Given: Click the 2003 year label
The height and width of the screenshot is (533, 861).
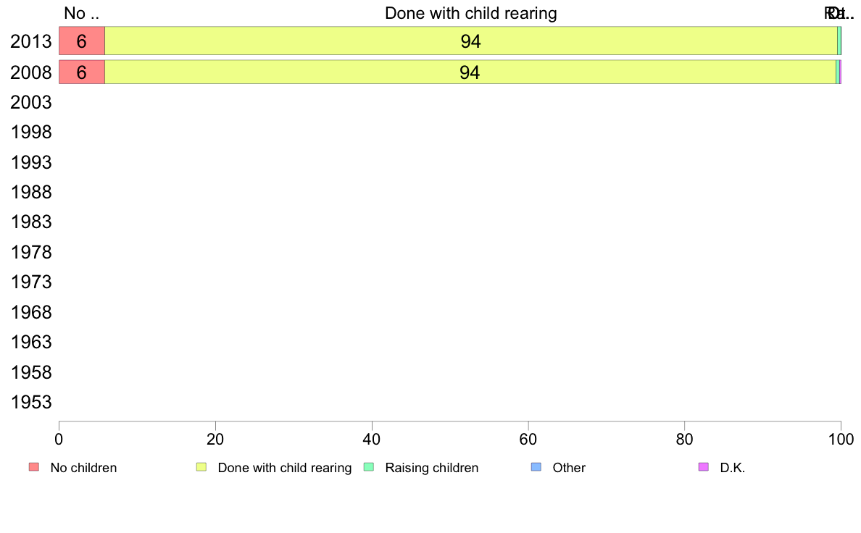Looking at the screenshot, I should point(30,102).
